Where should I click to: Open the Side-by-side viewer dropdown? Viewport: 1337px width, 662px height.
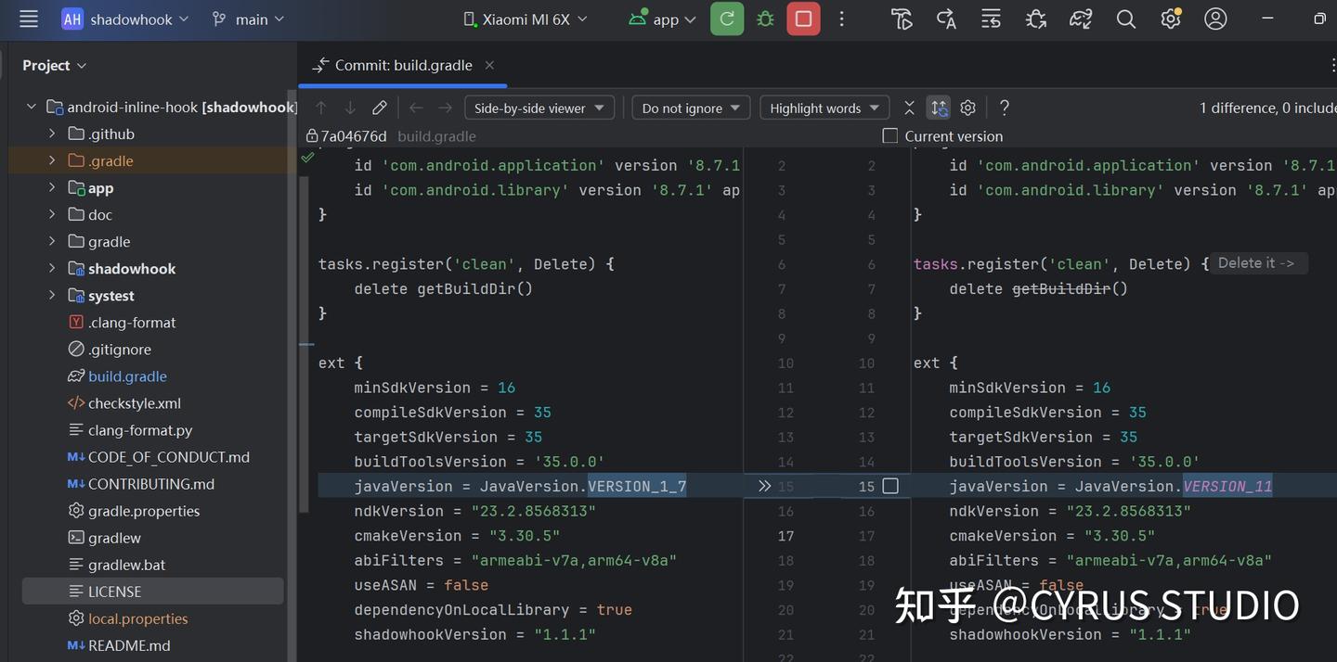click(x=539, y=108)
